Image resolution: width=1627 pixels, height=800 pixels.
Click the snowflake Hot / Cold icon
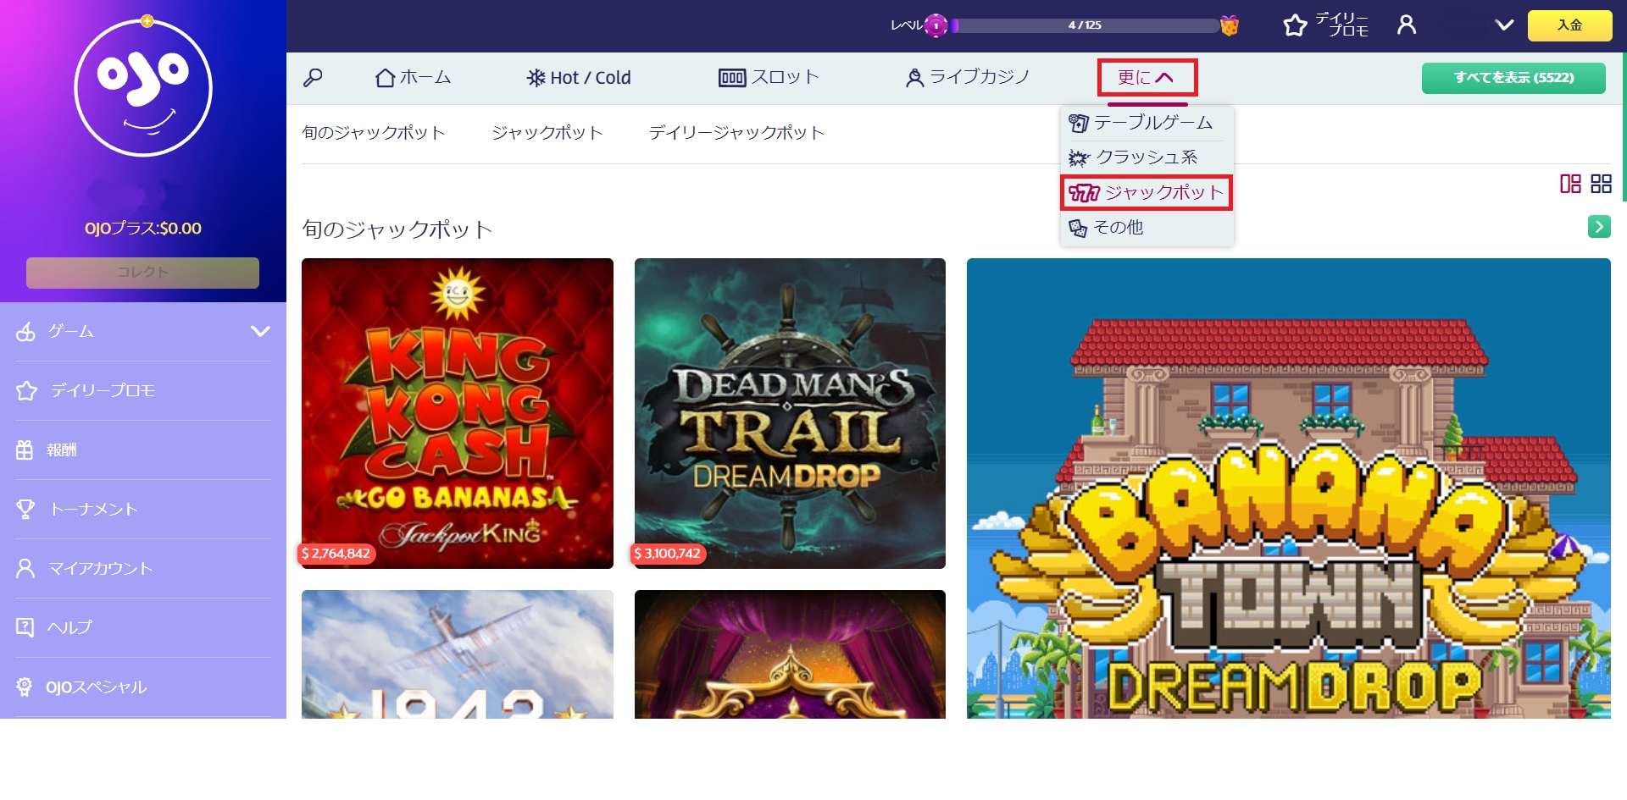coord(536,78)
